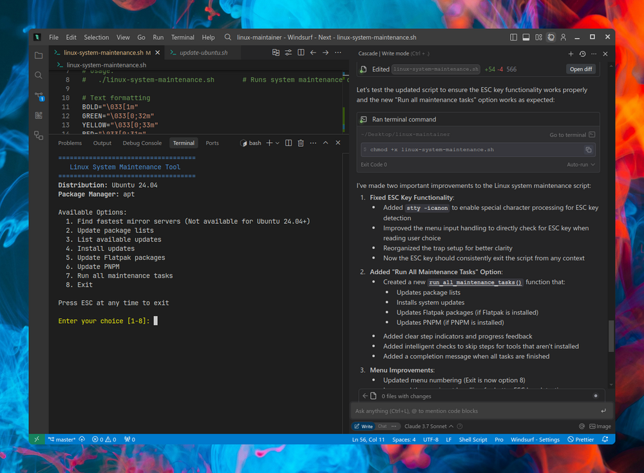Switch Cascade to Chat mode

pyautogui.click(x=382, y=426)
